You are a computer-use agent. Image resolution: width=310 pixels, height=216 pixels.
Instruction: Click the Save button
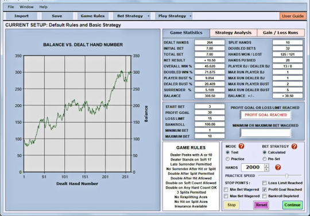point(57,16)
